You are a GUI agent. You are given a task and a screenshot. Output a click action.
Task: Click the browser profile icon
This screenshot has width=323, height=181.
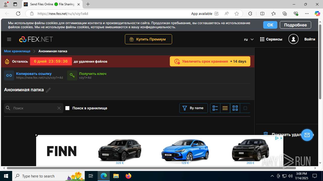[6, 4]
